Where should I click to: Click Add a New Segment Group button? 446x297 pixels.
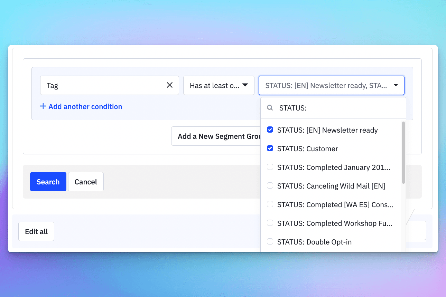[x=216, y=136]
